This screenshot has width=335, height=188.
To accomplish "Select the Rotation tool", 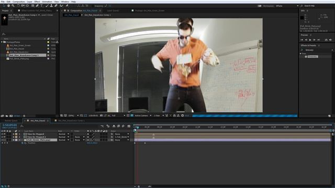I will [18, 6].
